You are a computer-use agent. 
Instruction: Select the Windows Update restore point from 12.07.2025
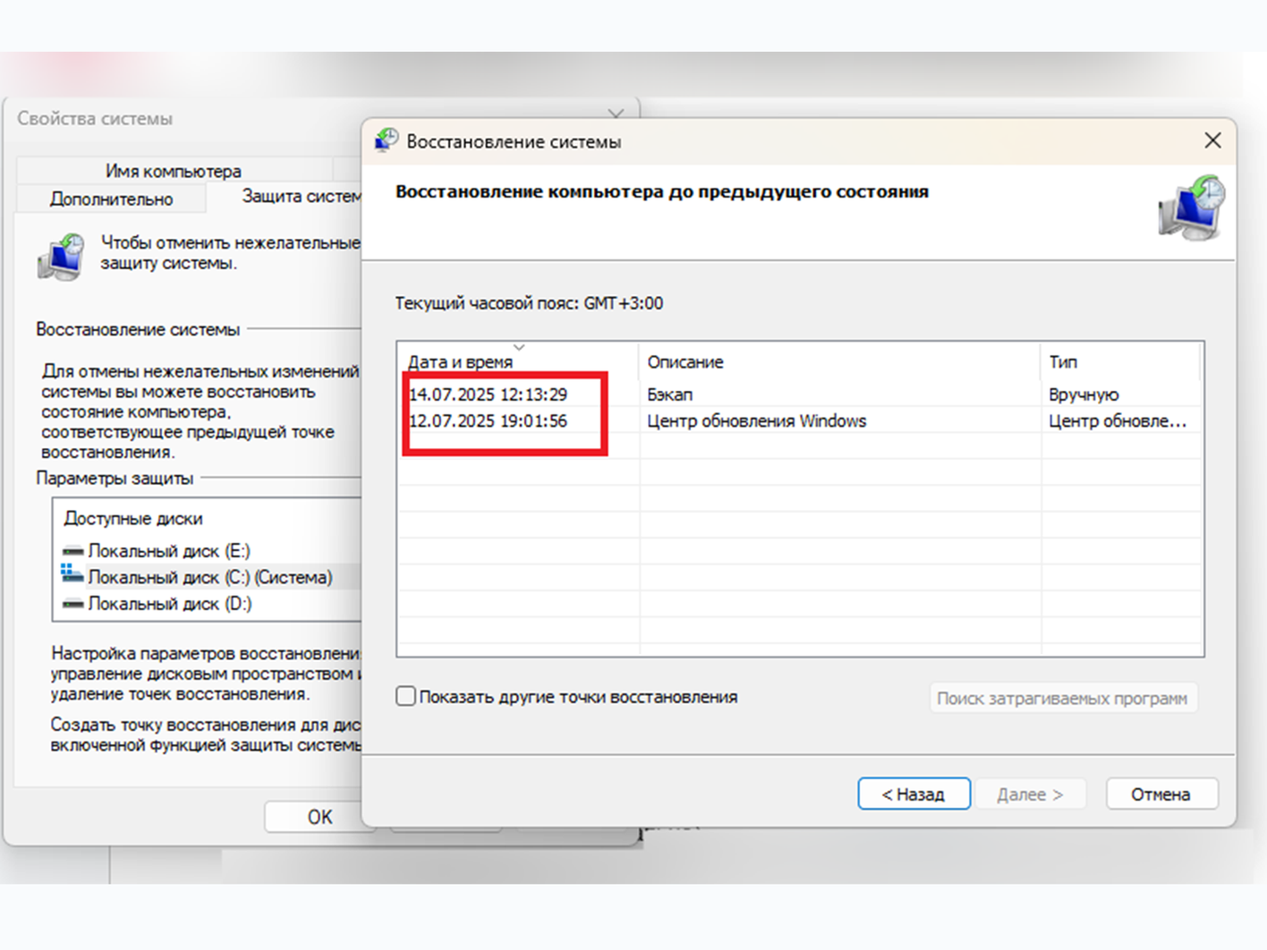tap(756, 421)
